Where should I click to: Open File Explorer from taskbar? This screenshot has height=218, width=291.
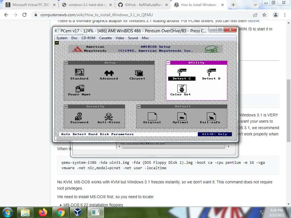pos(25,212)
